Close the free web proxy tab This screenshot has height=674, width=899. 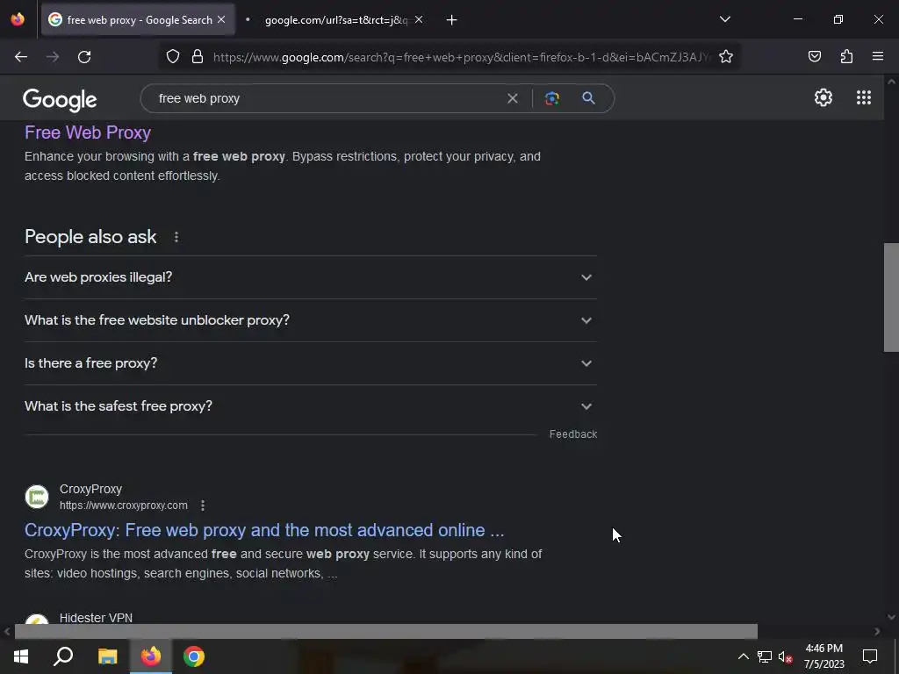tap(221, 19)
